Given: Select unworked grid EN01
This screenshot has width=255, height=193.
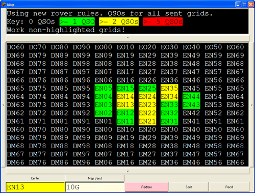Looking at the screenshot, I should [x=104, y=121].
